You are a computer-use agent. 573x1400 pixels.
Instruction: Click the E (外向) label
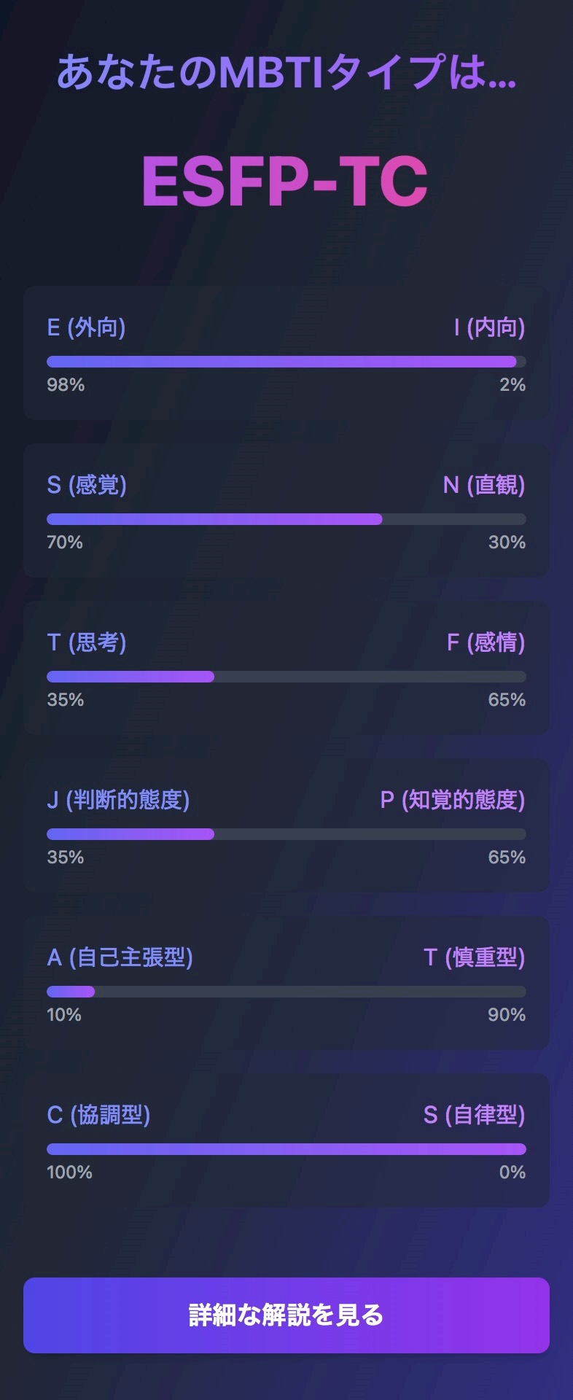click(x=86, y=327)
